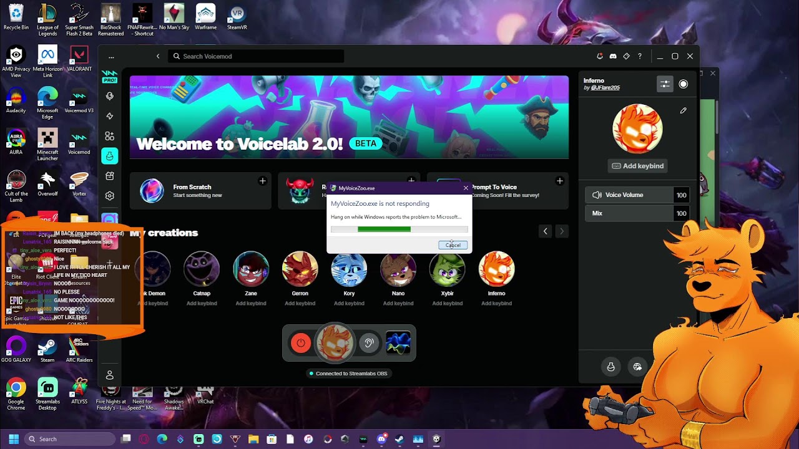
Task: Open Microsoft Edge from the taskbar
Action: click(x=162, y=439)
